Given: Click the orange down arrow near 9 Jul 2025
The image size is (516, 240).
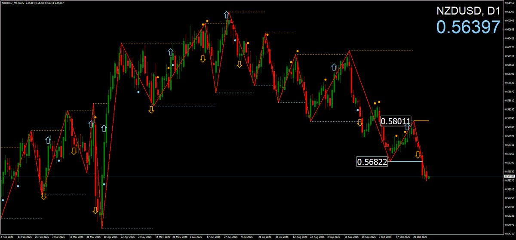Looking at the screenshot, I should [x=239, y=65].
